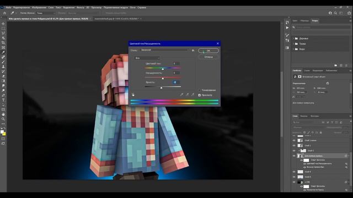
Task: Select the Rectangular Marquee tool
Action: tap(3, 29)
